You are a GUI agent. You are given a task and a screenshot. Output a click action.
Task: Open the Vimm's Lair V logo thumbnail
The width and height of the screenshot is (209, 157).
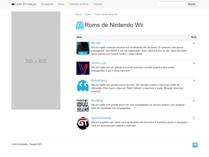click(83, 68)
